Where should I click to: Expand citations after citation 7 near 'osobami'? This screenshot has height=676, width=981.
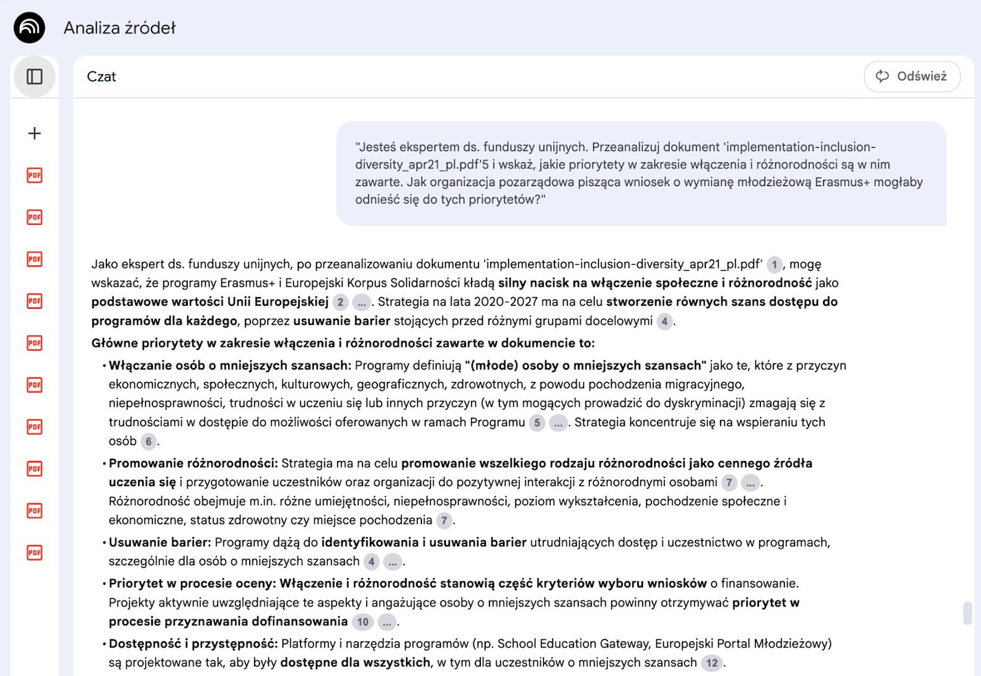click(750, 483)
